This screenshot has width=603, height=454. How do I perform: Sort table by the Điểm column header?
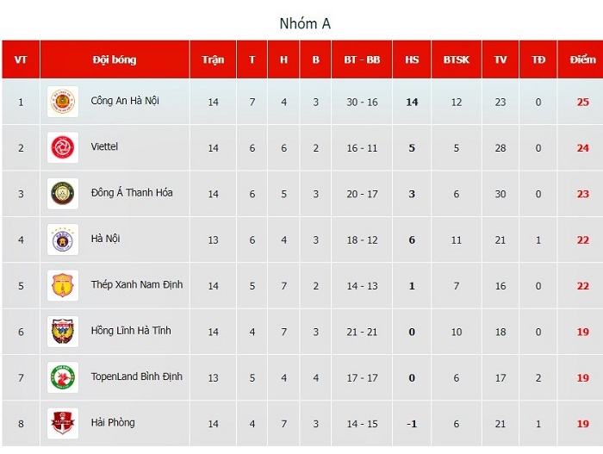point(582,59)
